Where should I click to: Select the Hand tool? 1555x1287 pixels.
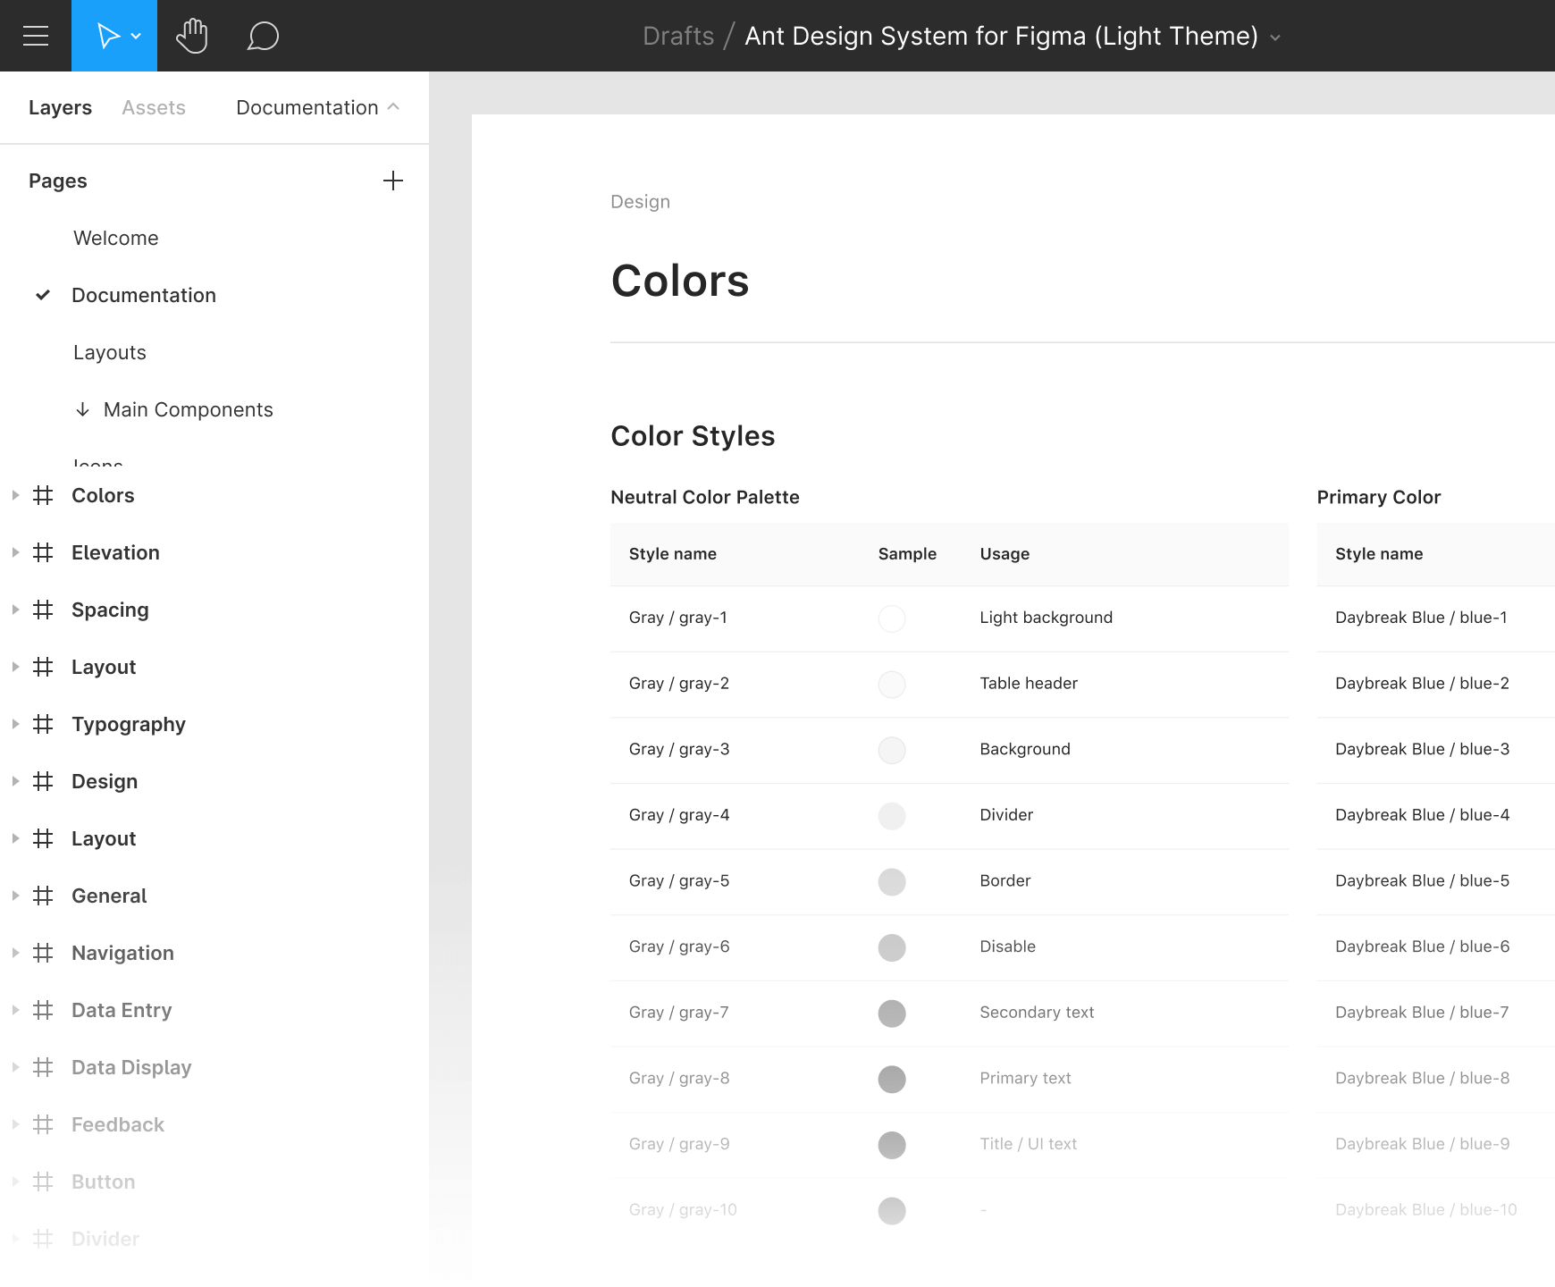(x=192, y=36)
